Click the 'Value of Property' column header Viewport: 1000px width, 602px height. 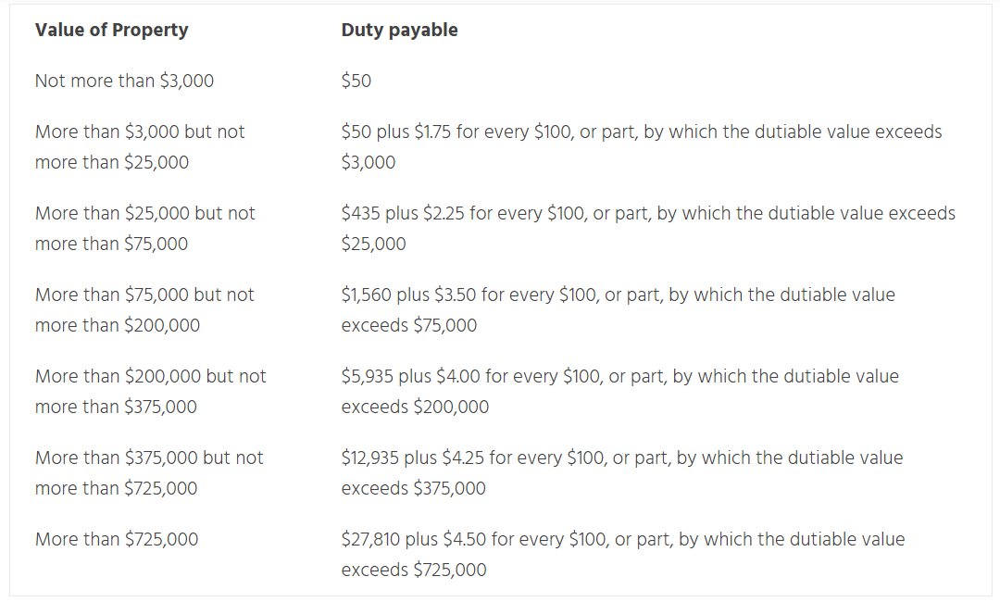pos(111,30)
